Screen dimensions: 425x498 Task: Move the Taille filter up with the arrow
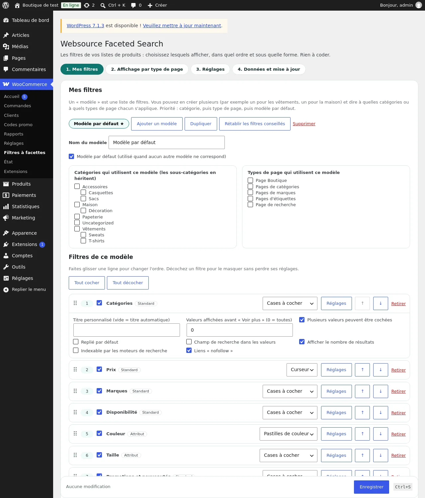point(362,456)
